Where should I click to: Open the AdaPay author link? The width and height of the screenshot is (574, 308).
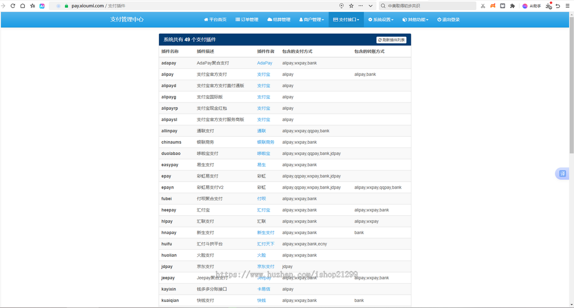[265, 63]
